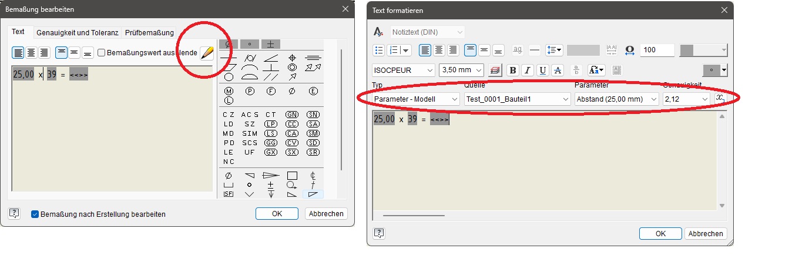The height and width of the screenshot is (255, 809).
Task: Open text editor via pencil icon
Action: pos(206,52)
